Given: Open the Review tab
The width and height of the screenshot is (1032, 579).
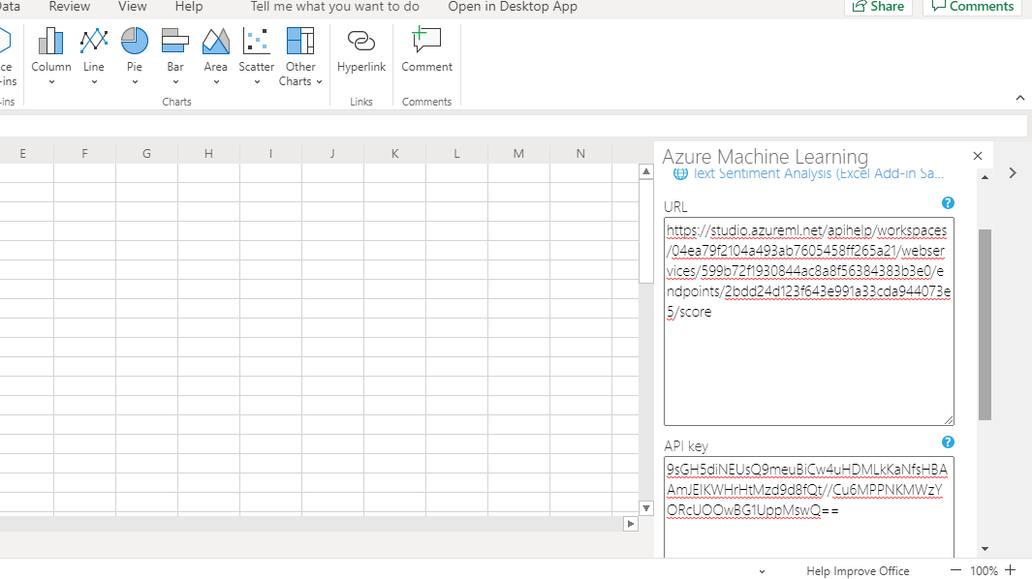Looking at the screenshot, I should point(69,7).
